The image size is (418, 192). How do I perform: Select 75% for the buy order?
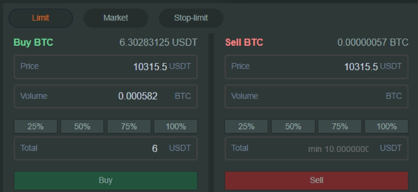point(129,127)
